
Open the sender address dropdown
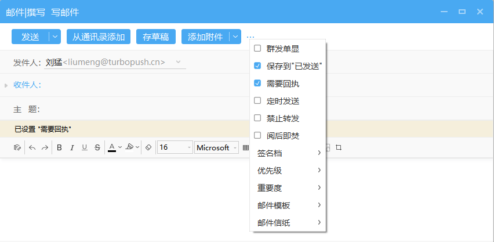point(178,62)
